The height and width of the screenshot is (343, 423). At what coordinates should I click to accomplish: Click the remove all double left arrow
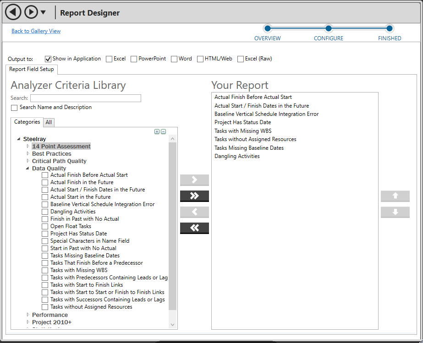[194, 228]
